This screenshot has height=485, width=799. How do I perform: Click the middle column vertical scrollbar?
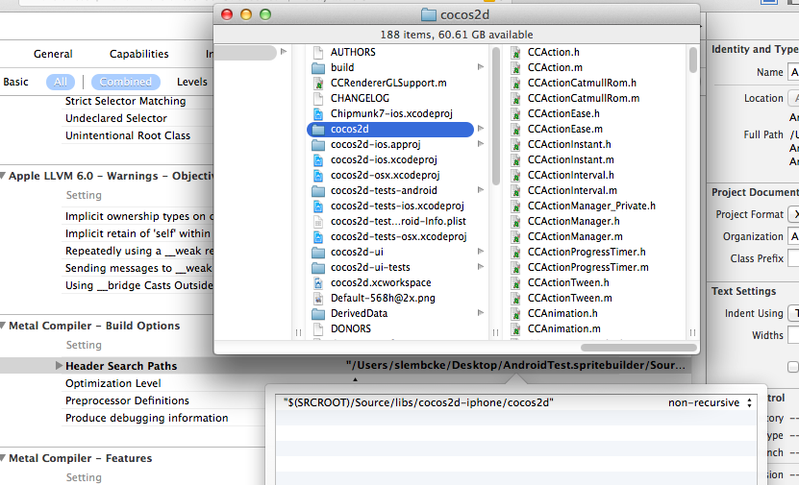pos(496,116)
